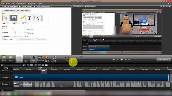Click the preview dimensions button
Image resolution: width=172 pixels, height=96 pixels.
[x=79, y=6]
